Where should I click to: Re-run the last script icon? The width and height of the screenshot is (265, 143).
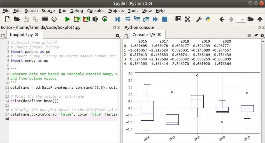point(105,19)
